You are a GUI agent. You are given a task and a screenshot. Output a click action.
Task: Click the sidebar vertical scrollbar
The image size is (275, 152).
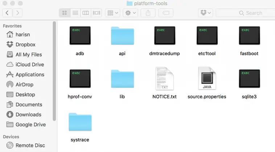54,71
